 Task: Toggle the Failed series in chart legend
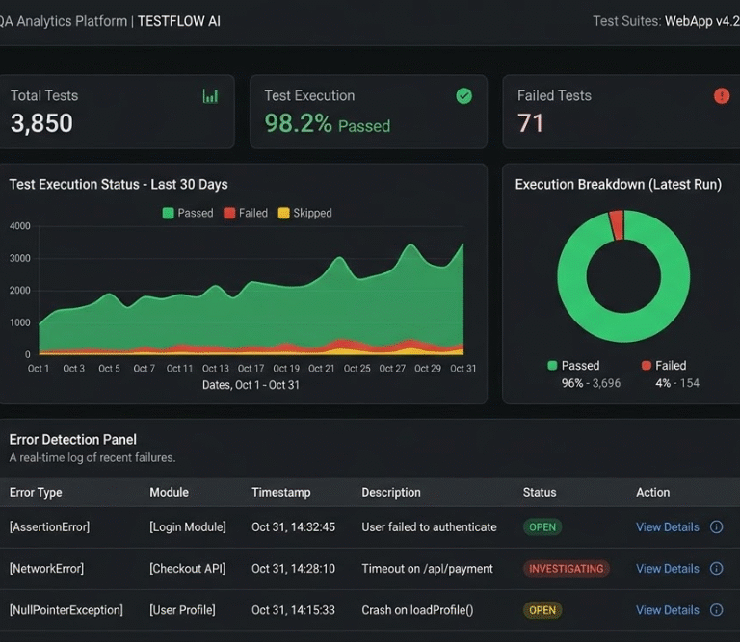pyautogui.click(x=246, y=213)
